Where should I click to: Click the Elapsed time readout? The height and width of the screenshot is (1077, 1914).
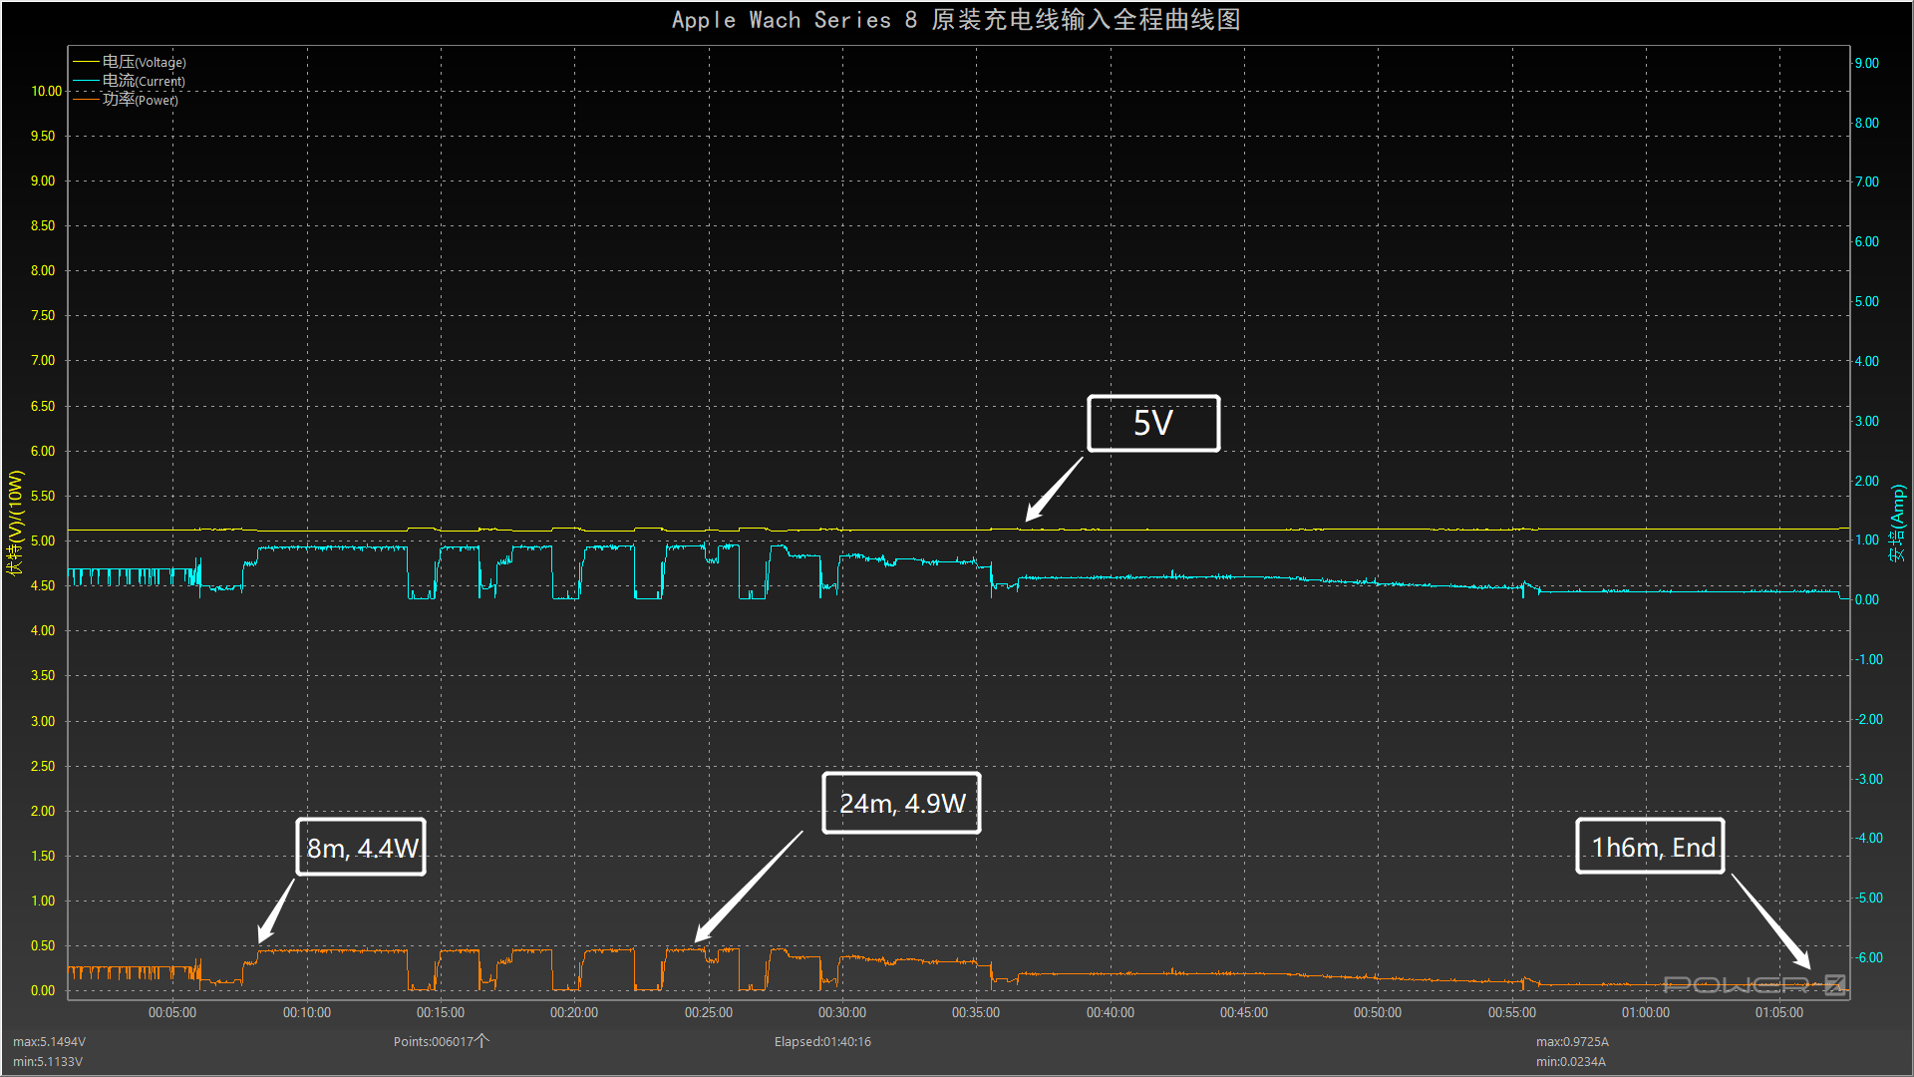822,1042
